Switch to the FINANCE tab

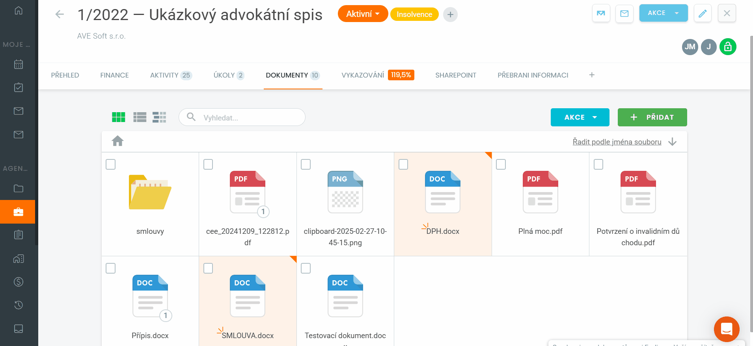114,75
